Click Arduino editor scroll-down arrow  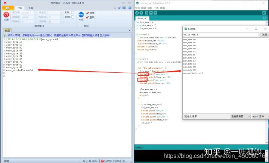[x=267, y=142]
